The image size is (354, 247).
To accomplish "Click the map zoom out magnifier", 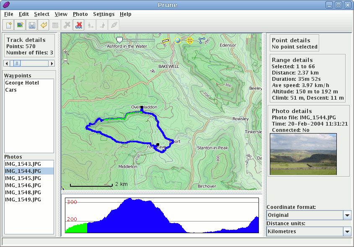I will [66, 61].
